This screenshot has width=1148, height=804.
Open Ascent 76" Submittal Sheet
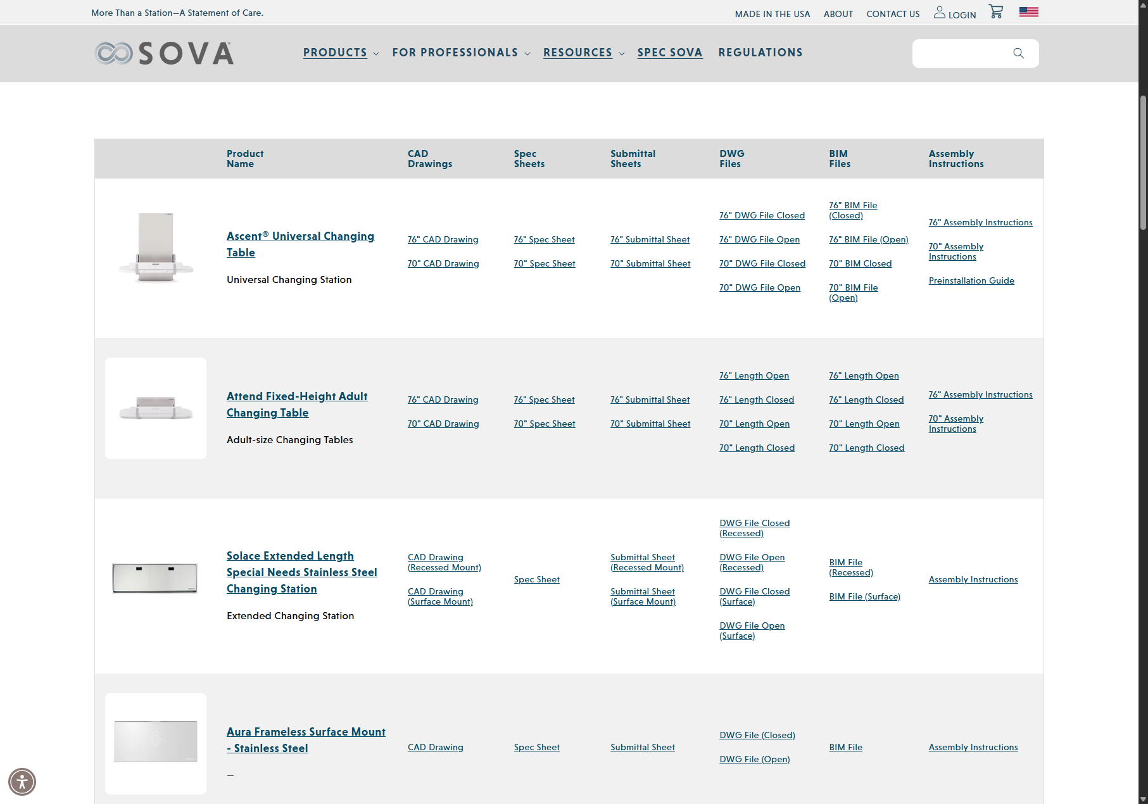650,239
